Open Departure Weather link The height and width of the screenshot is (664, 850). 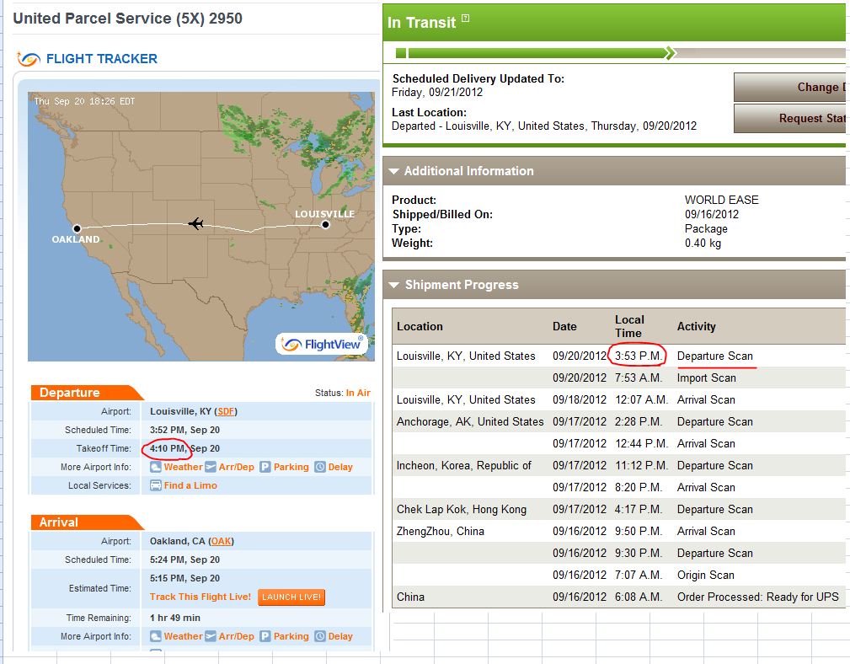(184, 467)
